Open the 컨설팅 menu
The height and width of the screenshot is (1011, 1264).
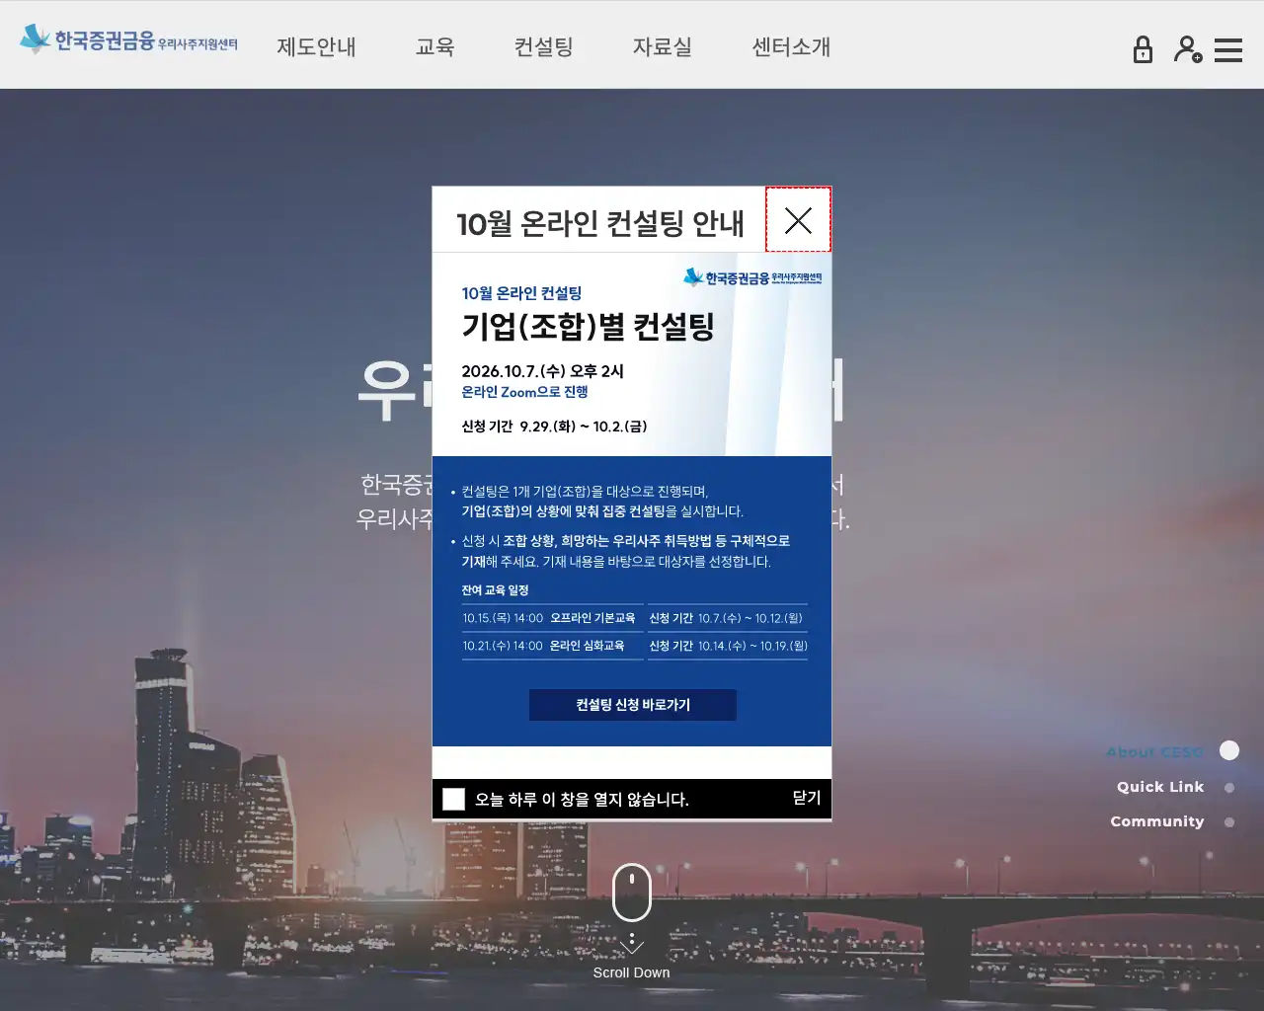[543, 46]
